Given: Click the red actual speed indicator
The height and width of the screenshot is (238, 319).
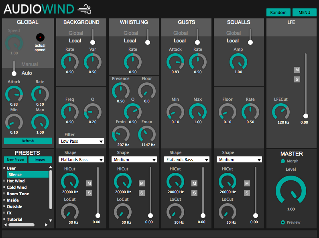Looking at the screenshot, I should (40, 37).
